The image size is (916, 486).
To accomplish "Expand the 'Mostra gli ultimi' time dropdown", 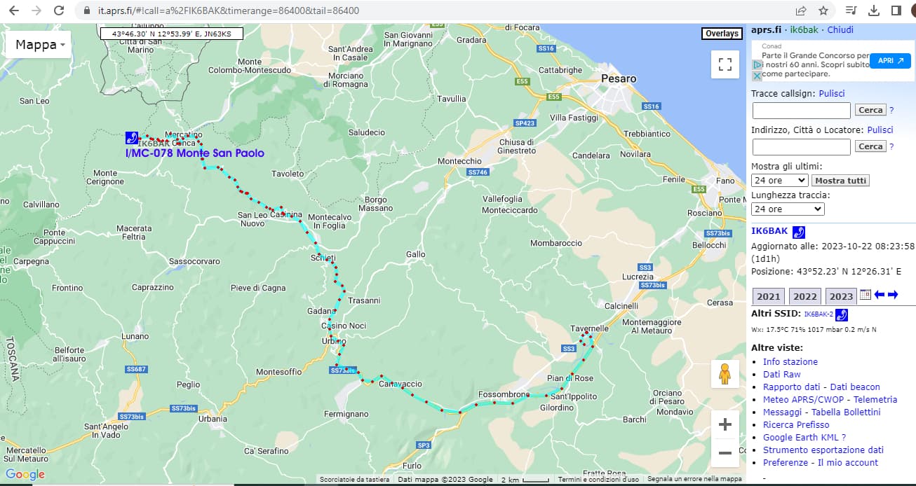I will coord(779,180).
